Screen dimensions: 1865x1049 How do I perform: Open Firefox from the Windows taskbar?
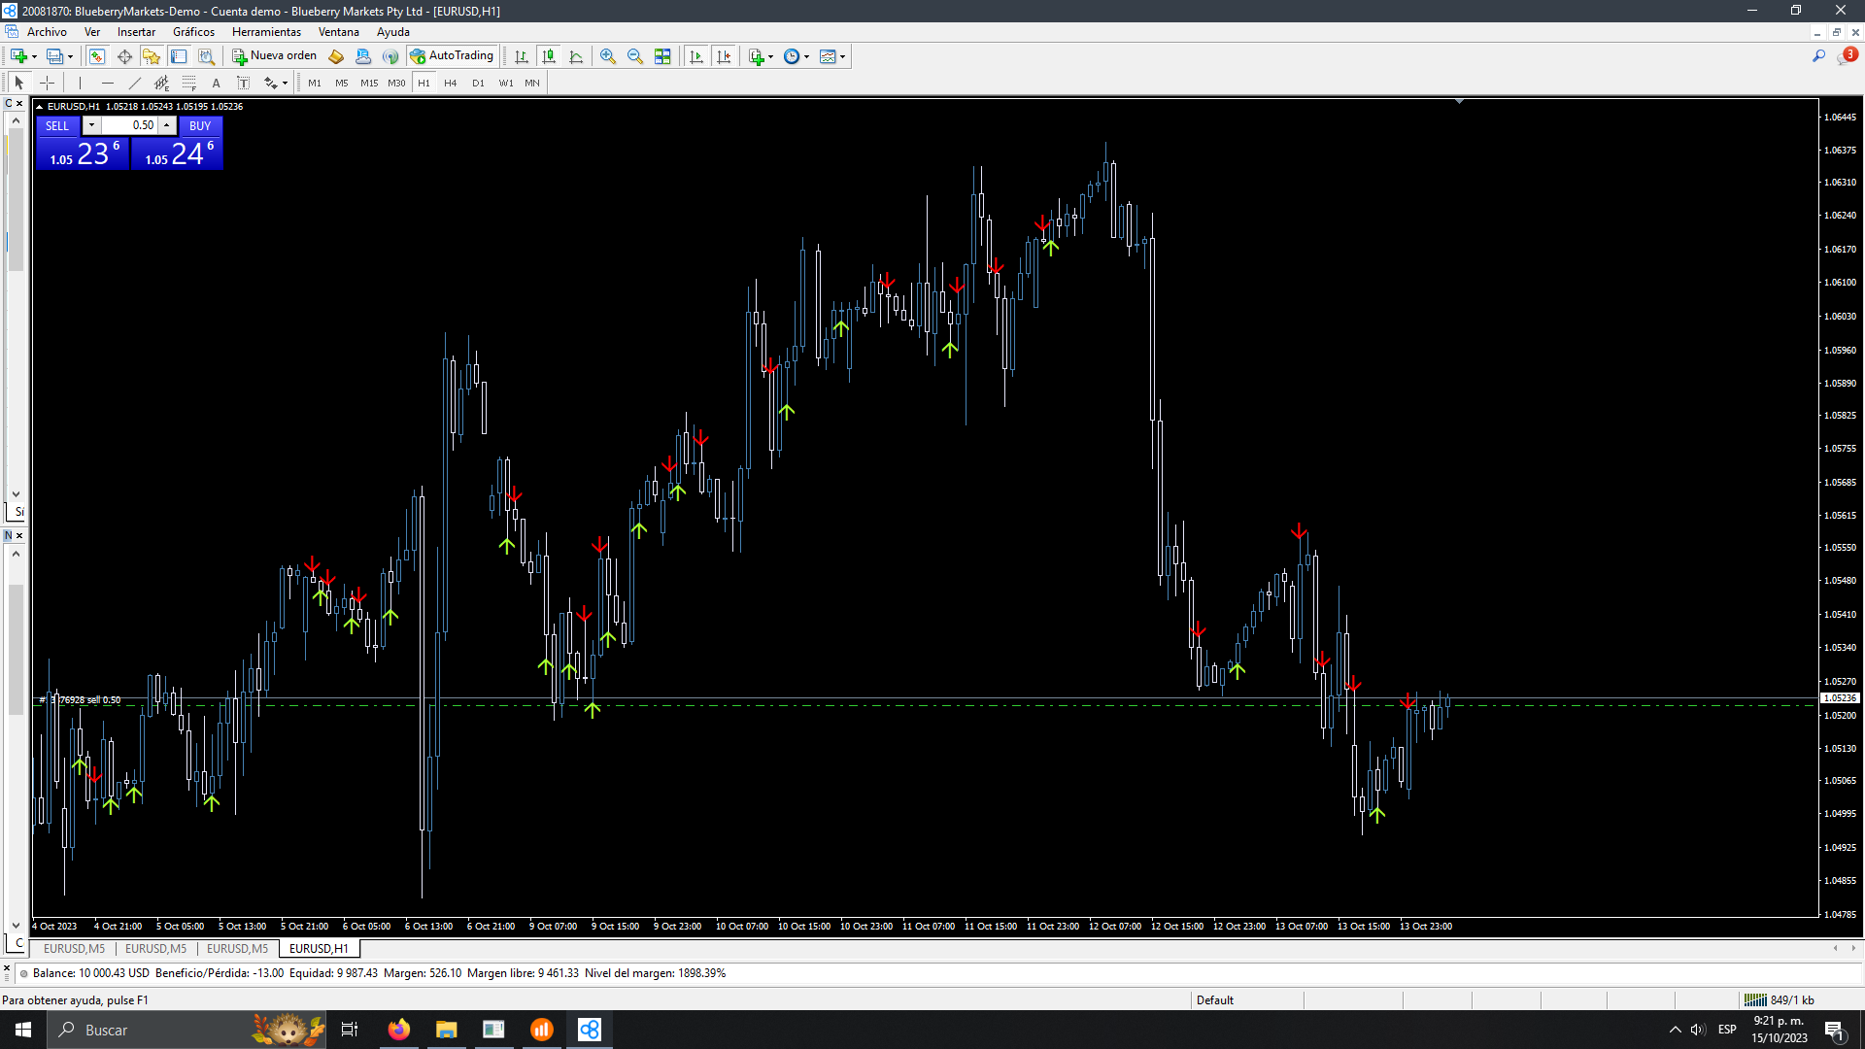tap(398, 1030)
